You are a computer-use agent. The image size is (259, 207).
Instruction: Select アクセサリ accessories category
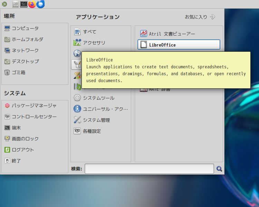tap(89, 42)
